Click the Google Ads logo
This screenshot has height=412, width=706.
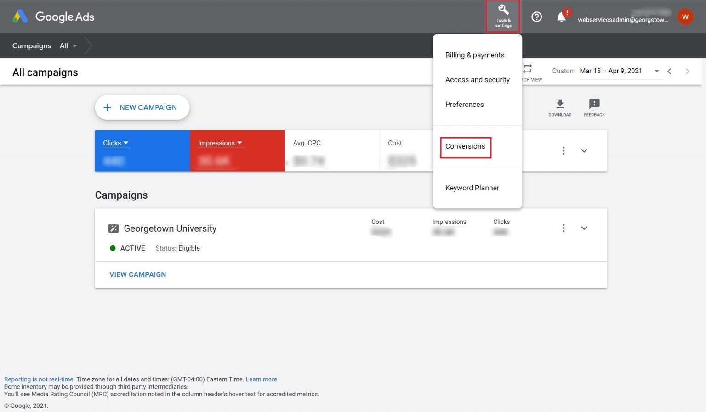coord(53,17)
